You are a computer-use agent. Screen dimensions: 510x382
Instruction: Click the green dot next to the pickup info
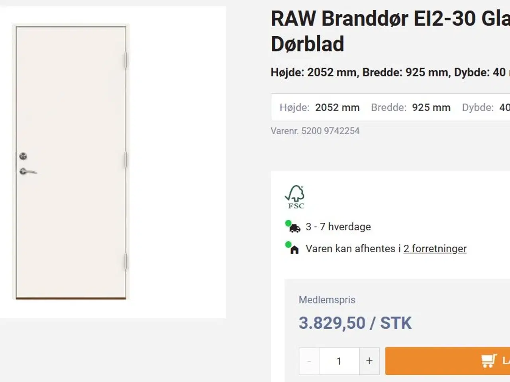pos(288,244)
